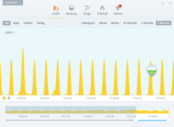Click the left timeline range slider handle
Screen dimensions: 174x127
[x=136, y=120]
